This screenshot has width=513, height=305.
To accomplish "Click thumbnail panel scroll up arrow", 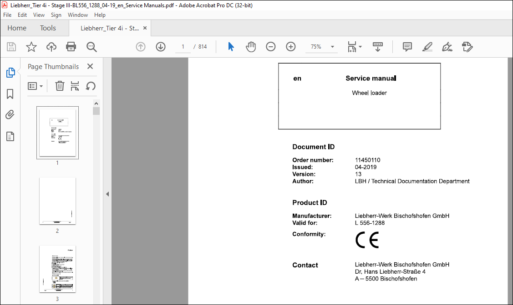I will (x=96, y=103).
